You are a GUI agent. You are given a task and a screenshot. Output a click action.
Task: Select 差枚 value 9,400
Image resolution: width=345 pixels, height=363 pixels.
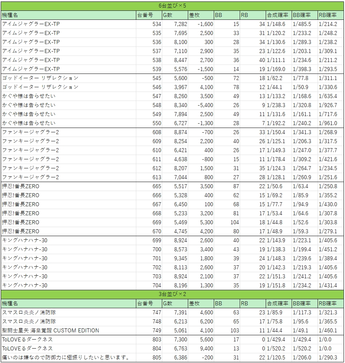pyautogui.click(x=201, y=349)
